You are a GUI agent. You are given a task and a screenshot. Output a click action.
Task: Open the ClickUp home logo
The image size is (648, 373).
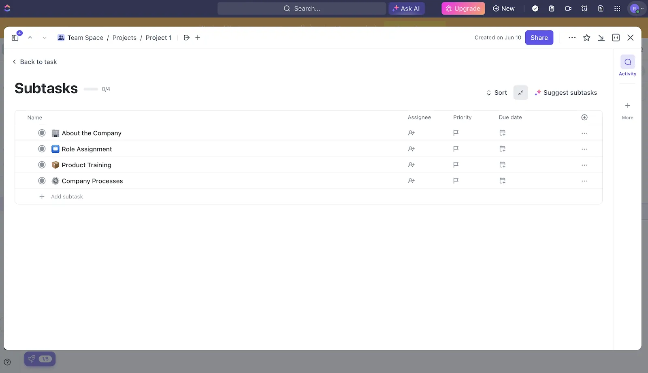(7, 8)
